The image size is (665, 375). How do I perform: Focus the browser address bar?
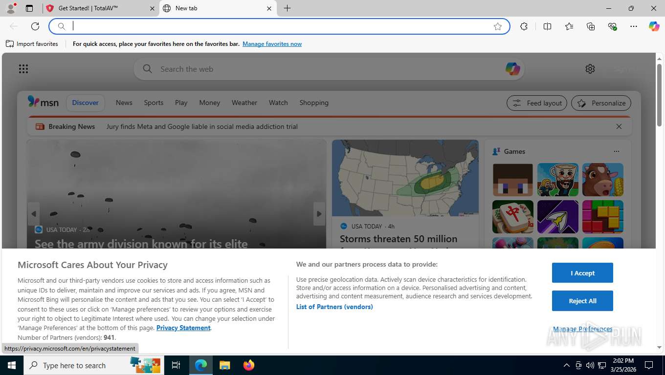click(x=279, y=26)
